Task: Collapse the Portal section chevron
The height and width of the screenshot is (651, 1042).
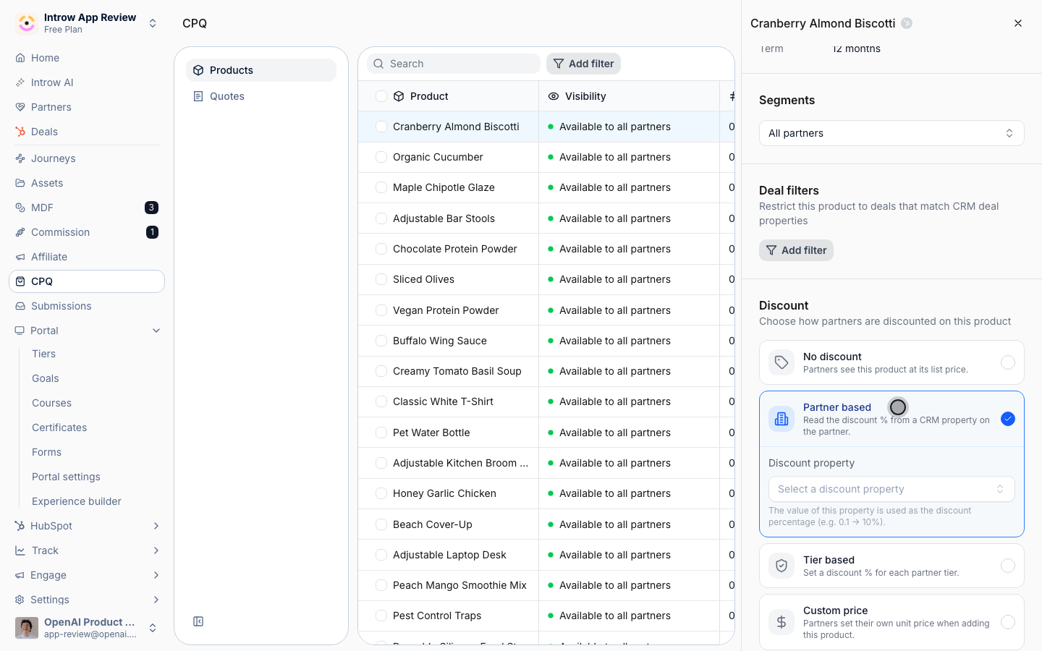Action: point(156,331)
